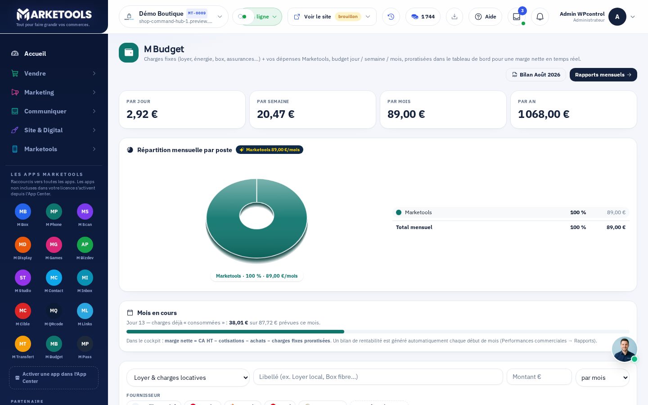Screen dimensions: 648x405
Task: Click the monthly charges progress bar
Action: [378, 332]
